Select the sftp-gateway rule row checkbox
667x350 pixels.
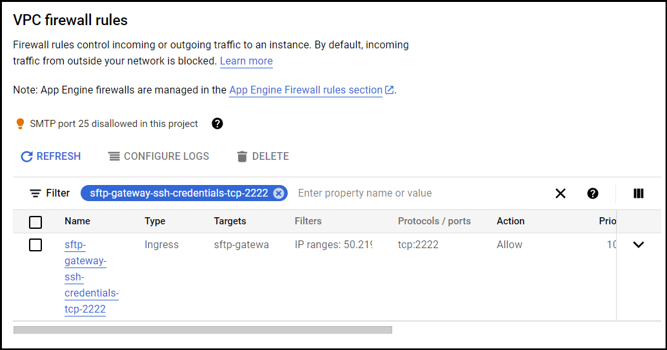pyautogui.click(x=35, y=245)
